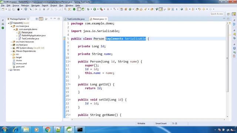237x133 pixels.
Task: Click the editor scroll down arrow
Action: (x=227, y=117)
